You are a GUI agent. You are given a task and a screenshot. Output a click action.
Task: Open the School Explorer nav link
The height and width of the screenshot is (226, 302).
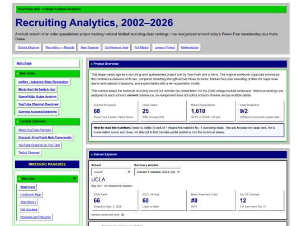(x=29, y=47)
